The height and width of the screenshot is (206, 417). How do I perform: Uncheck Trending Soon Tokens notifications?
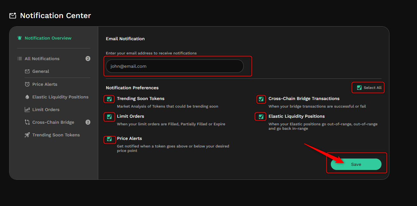tap(109, 99)
